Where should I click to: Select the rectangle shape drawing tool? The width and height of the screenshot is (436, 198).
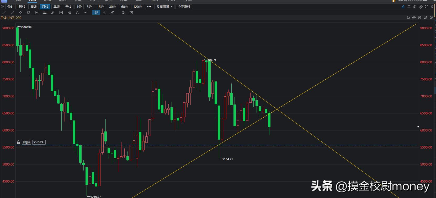[29, 12]
